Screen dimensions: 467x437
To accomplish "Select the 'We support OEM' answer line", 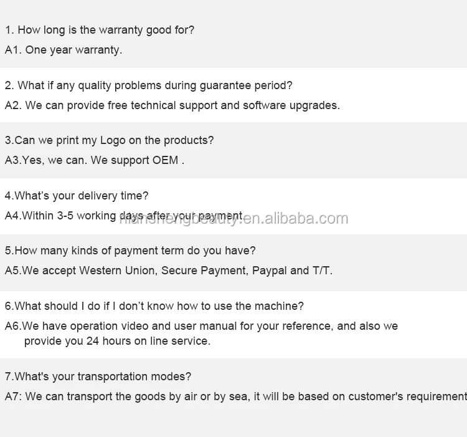I will 95,160.
